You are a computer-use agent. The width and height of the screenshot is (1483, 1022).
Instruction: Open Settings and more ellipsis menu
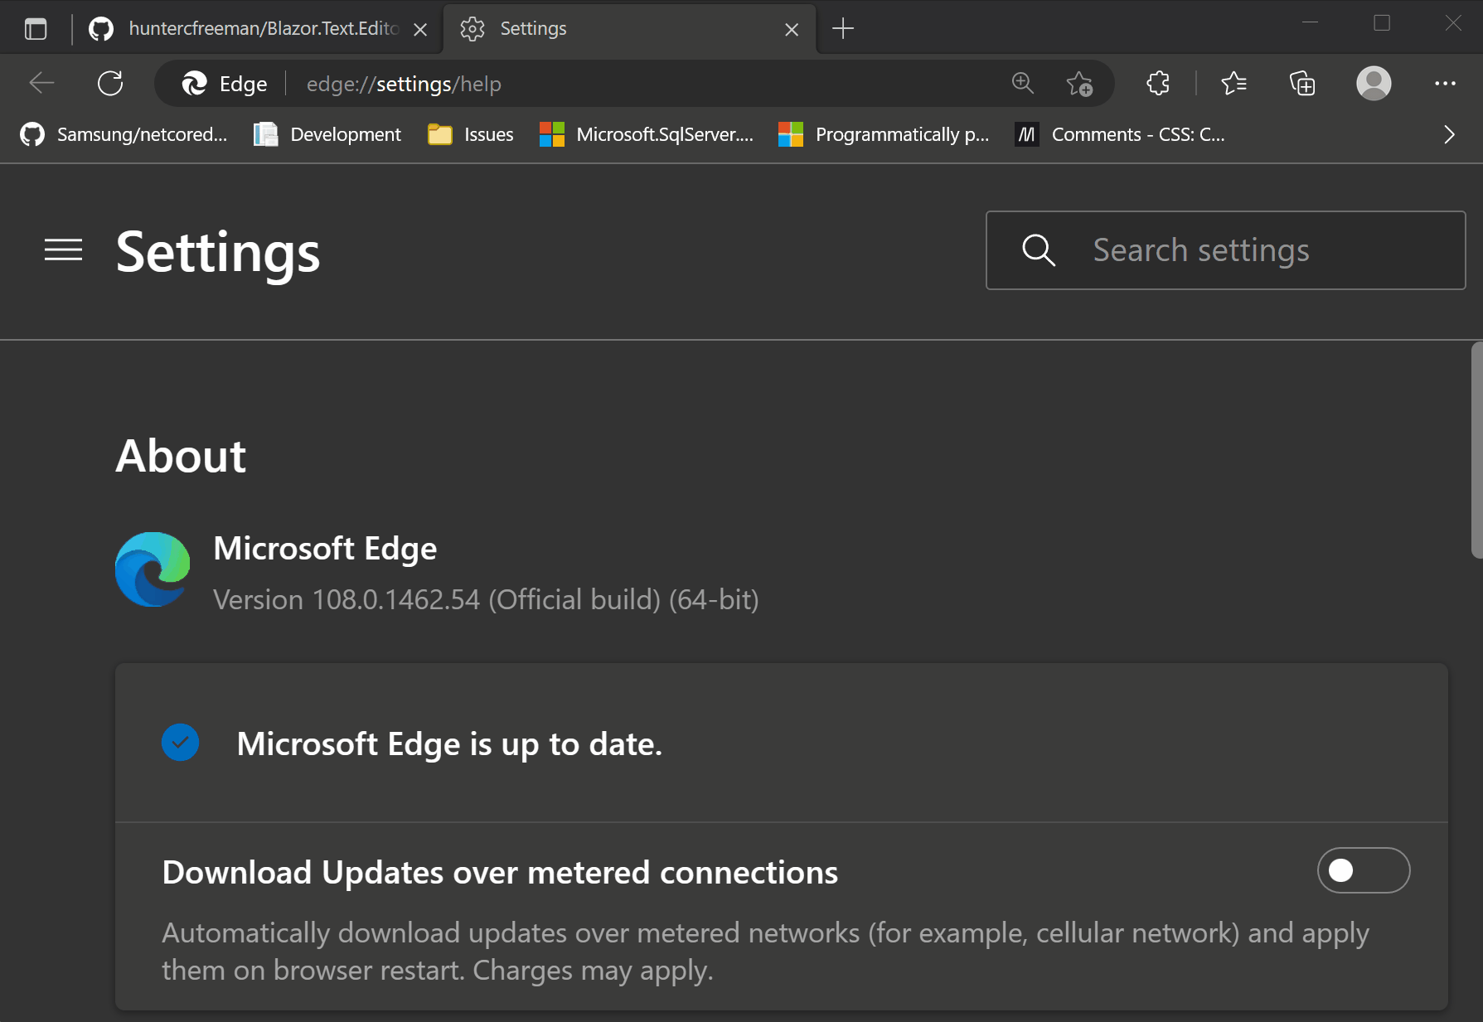coord(1445,83)
